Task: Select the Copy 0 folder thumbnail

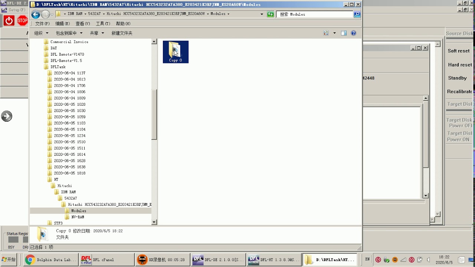Action: 176,52
